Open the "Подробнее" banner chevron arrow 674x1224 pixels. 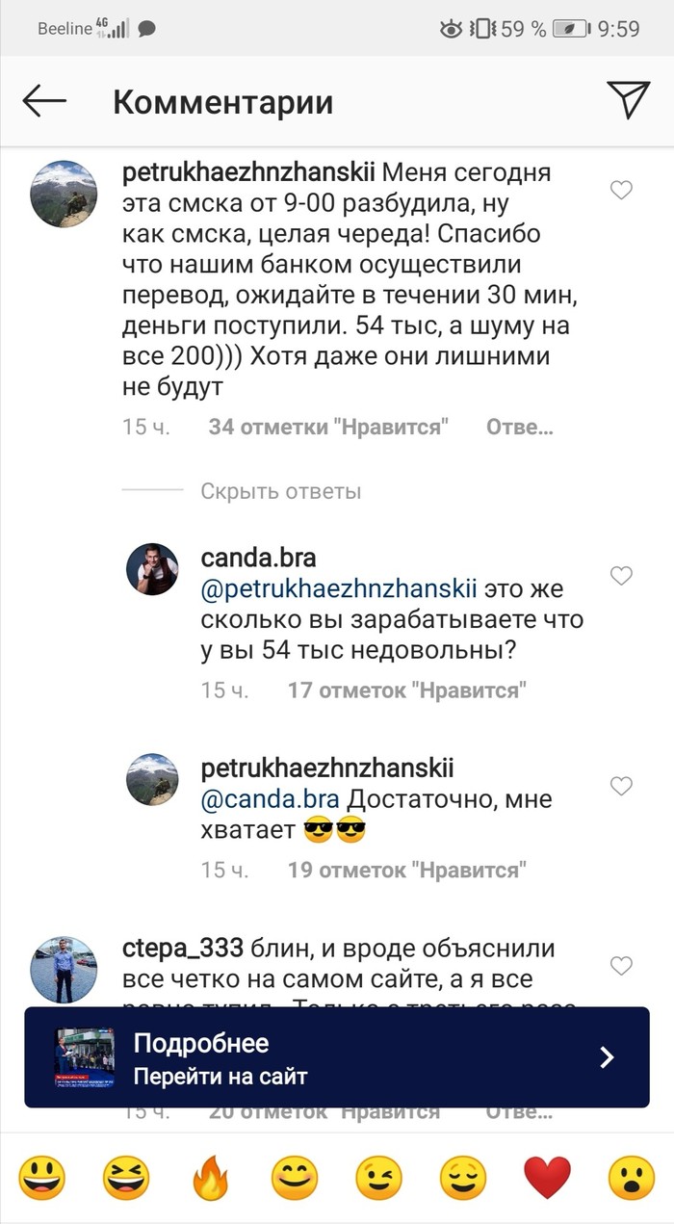[x=607, y=1057]
